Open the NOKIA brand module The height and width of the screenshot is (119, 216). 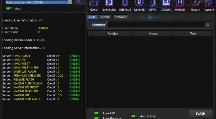pos(94,6)
